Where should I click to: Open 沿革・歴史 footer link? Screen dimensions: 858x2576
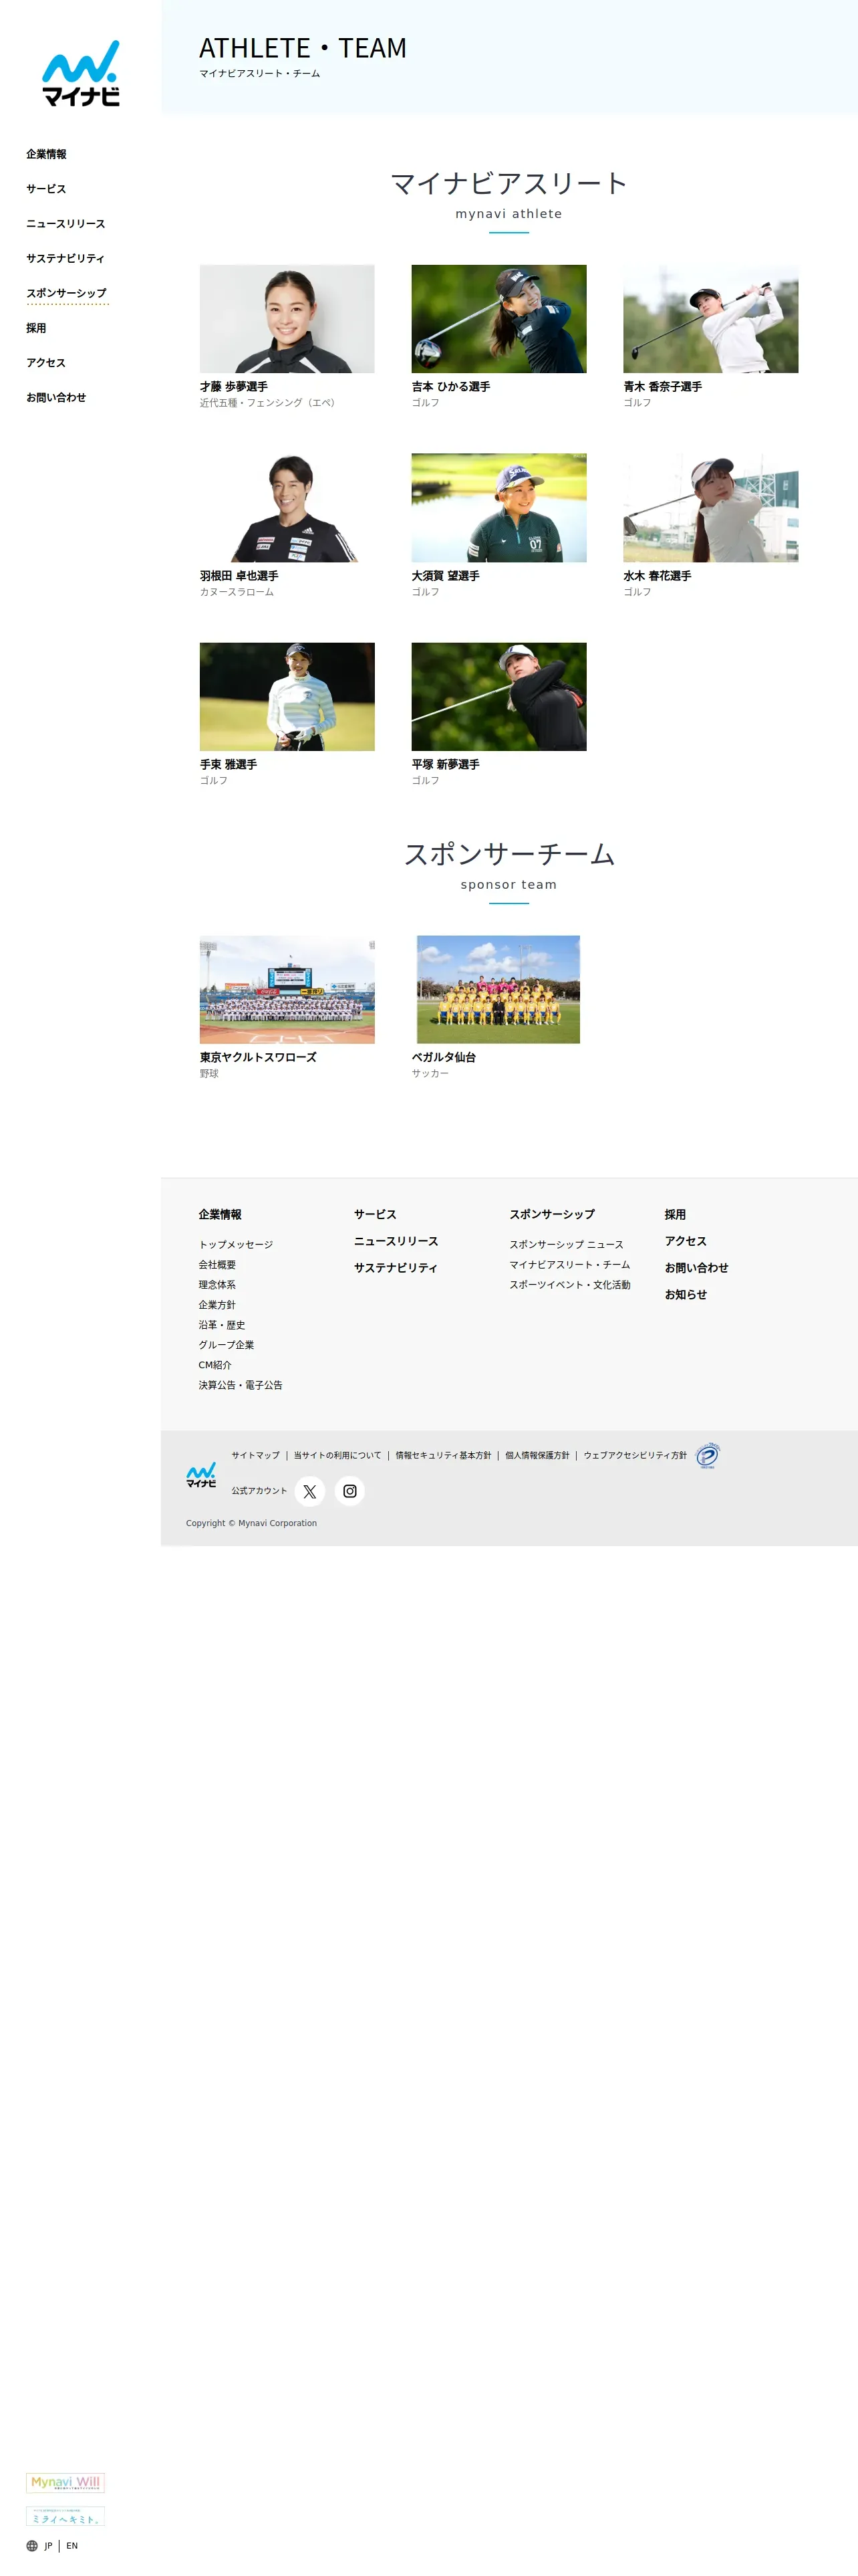(222, 1325)
